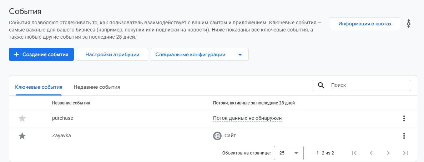The height and width of the screenshot is (162, 424).
Task: Click the Название события column header
Action: point(71,103)
